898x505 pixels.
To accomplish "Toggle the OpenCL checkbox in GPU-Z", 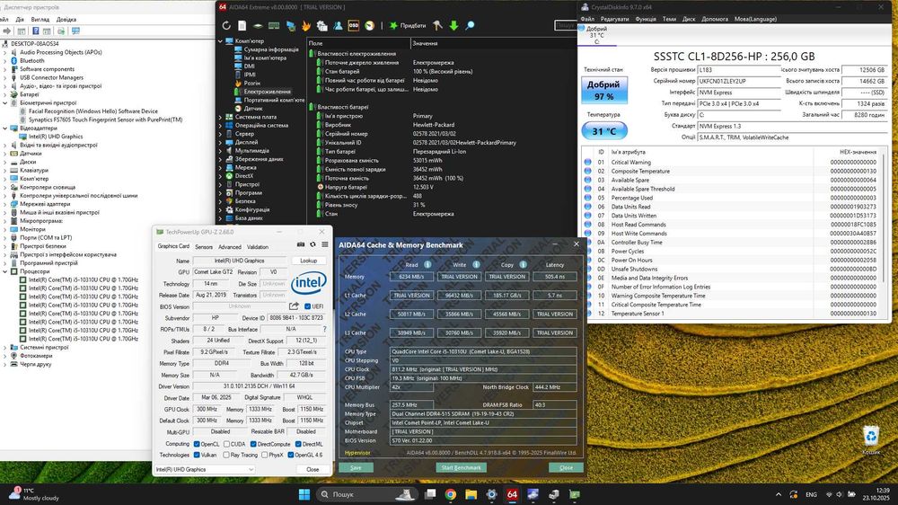I will tap(197, 444).
